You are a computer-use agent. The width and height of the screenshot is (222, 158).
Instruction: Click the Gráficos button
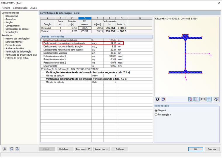click(120, 149)
